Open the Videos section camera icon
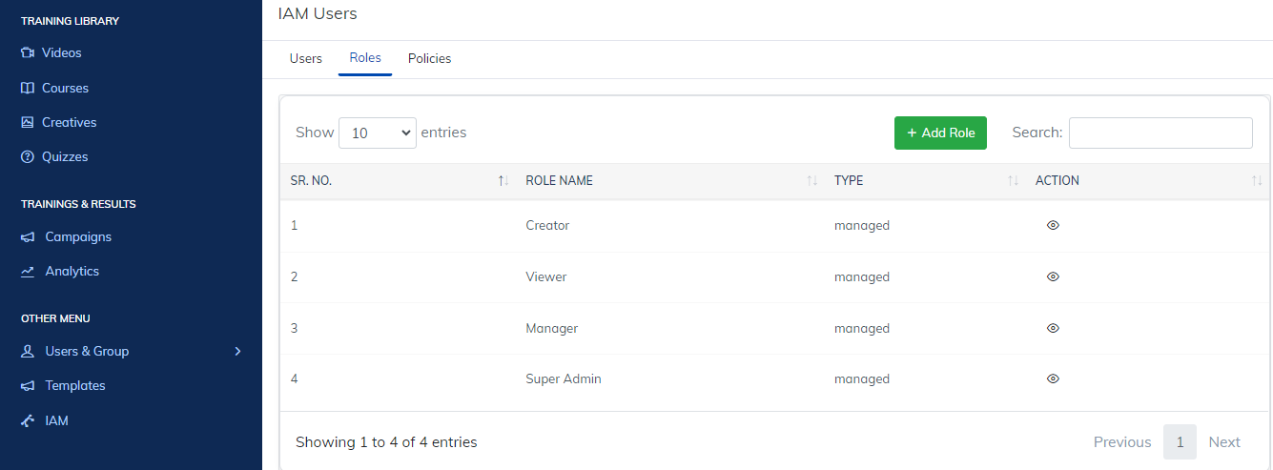Viewport: 1273px width, 470px height. coord(28,53)
